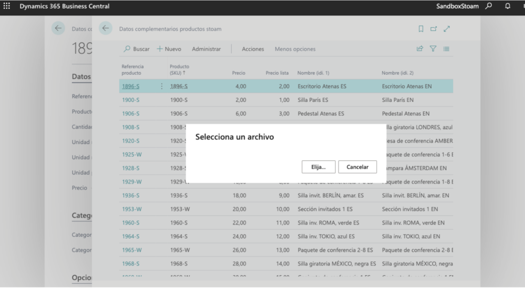Expand the page with diagonal arrows icon
The height and width of the screenshot is (288, 525).
(x=447, y=29)
